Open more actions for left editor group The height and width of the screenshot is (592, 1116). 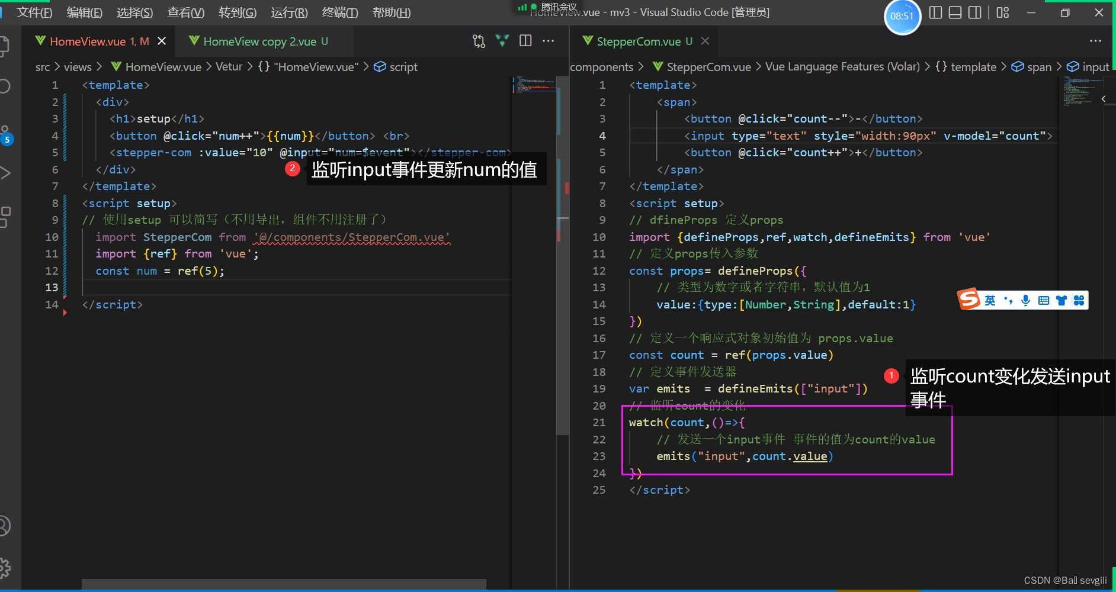(549, 41)
